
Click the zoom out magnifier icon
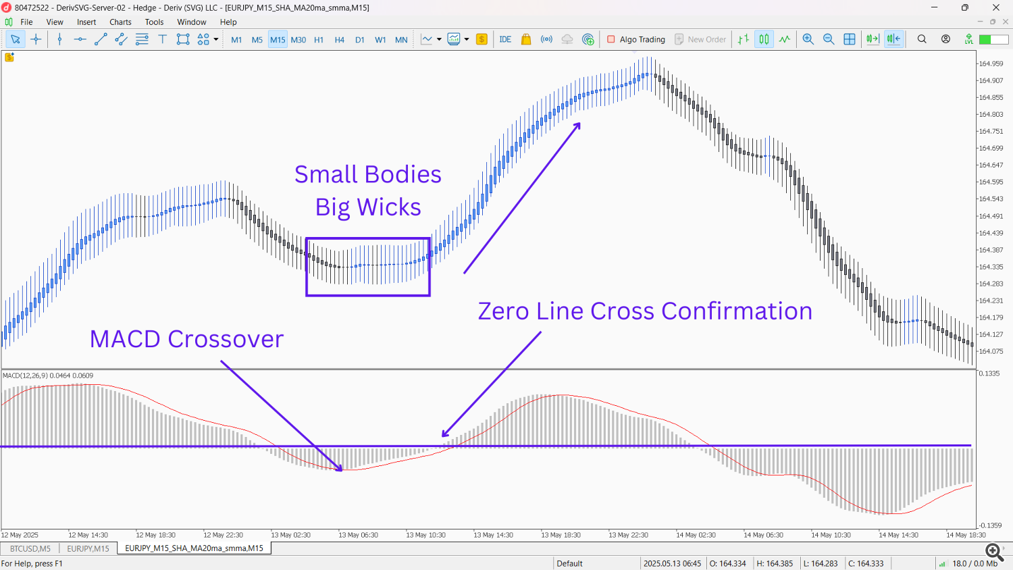829,39
